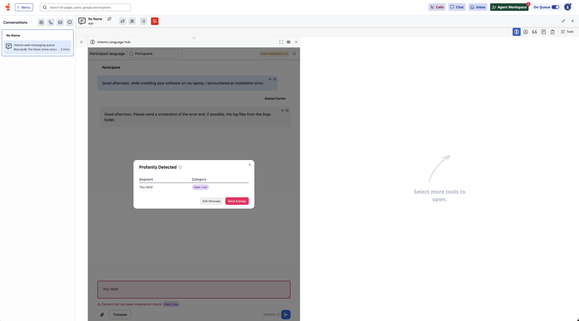The height and width of the screenshot is (321, 579).
Task: Open the Inbox tab
Action: pos(478,7)
